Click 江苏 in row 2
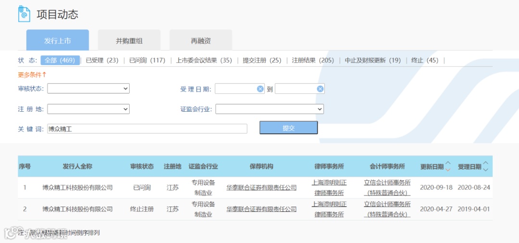Image resolution: width=519 pixels, height=243 pixels. click(173, 209)
